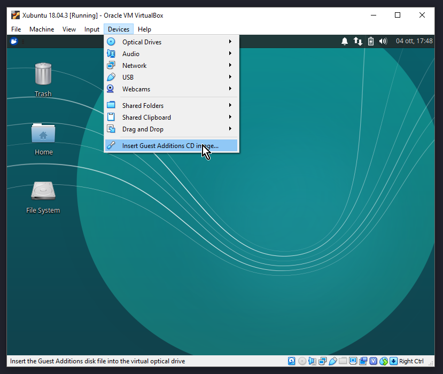
Task: Expand the Audio submenu arrow
Action: 230,53
